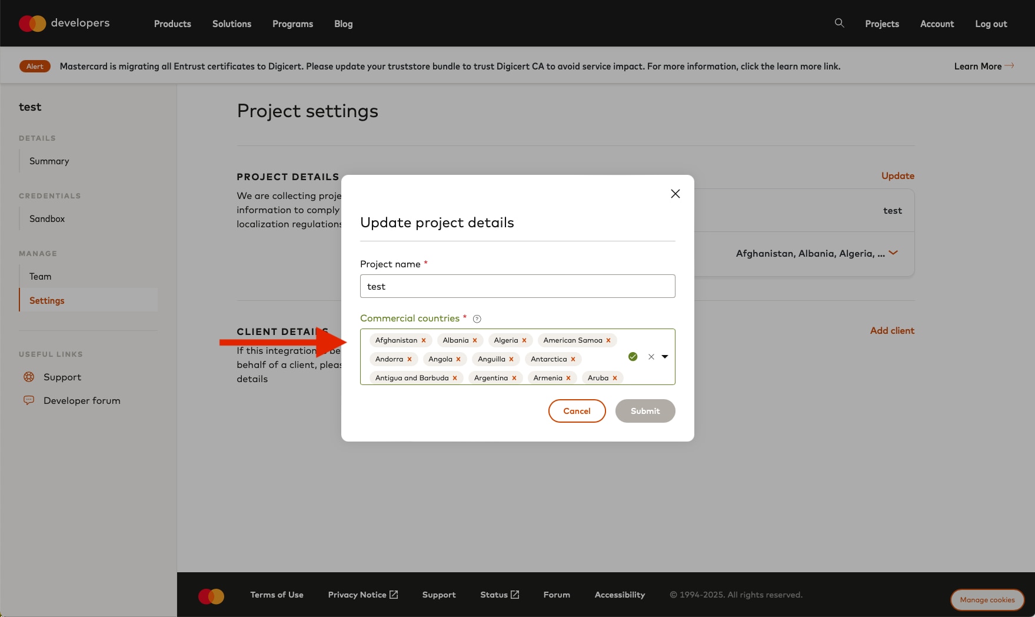The image size is (1035, 617).
Task: Open Manage cookies button
Action: 987,599
